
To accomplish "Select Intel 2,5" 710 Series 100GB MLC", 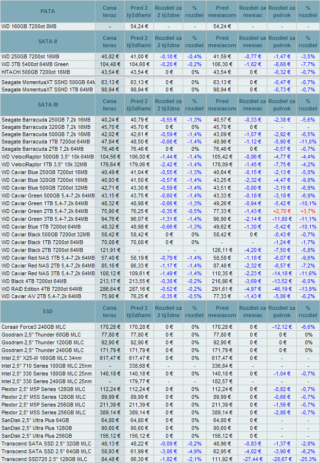I will (47, 366).
